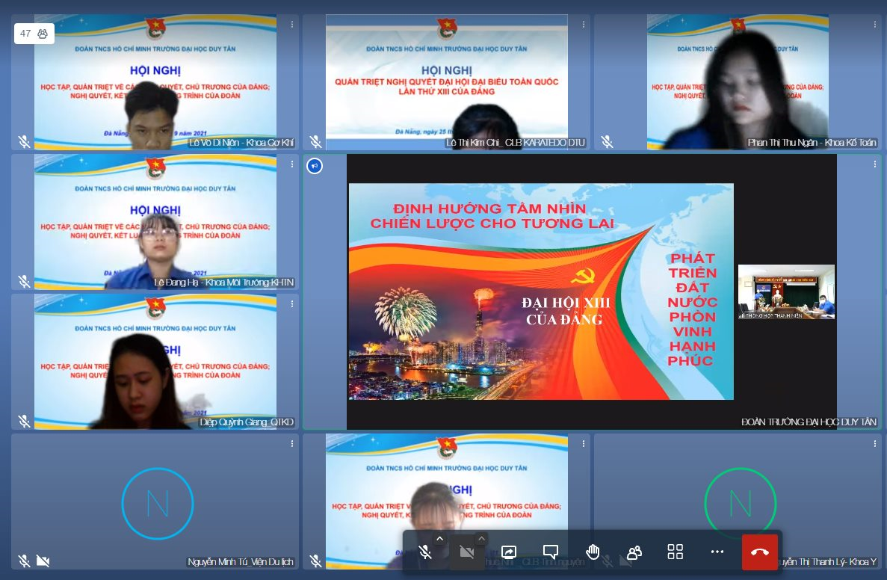The width and height of the screenshot is (887, 580).
Task: Open tile menu for Lê Thị Kim Chi
Action: [583, 25]
